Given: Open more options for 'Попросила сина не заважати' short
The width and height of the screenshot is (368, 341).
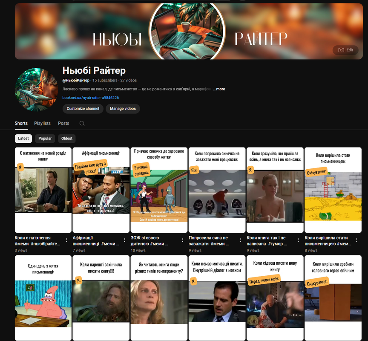Looking at the screenshot, I should pyautogui.click(x=241, y=240).
